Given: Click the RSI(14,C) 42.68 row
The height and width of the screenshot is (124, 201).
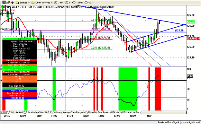Looking at the screenshot, I should [20, 95].
